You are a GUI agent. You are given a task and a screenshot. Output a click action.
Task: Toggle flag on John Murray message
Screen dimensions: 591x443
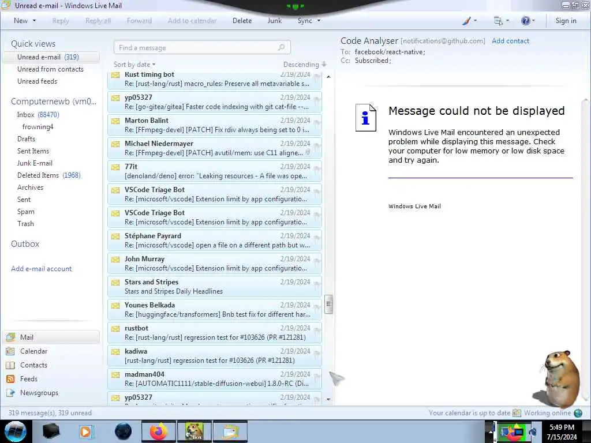[317, 261]
